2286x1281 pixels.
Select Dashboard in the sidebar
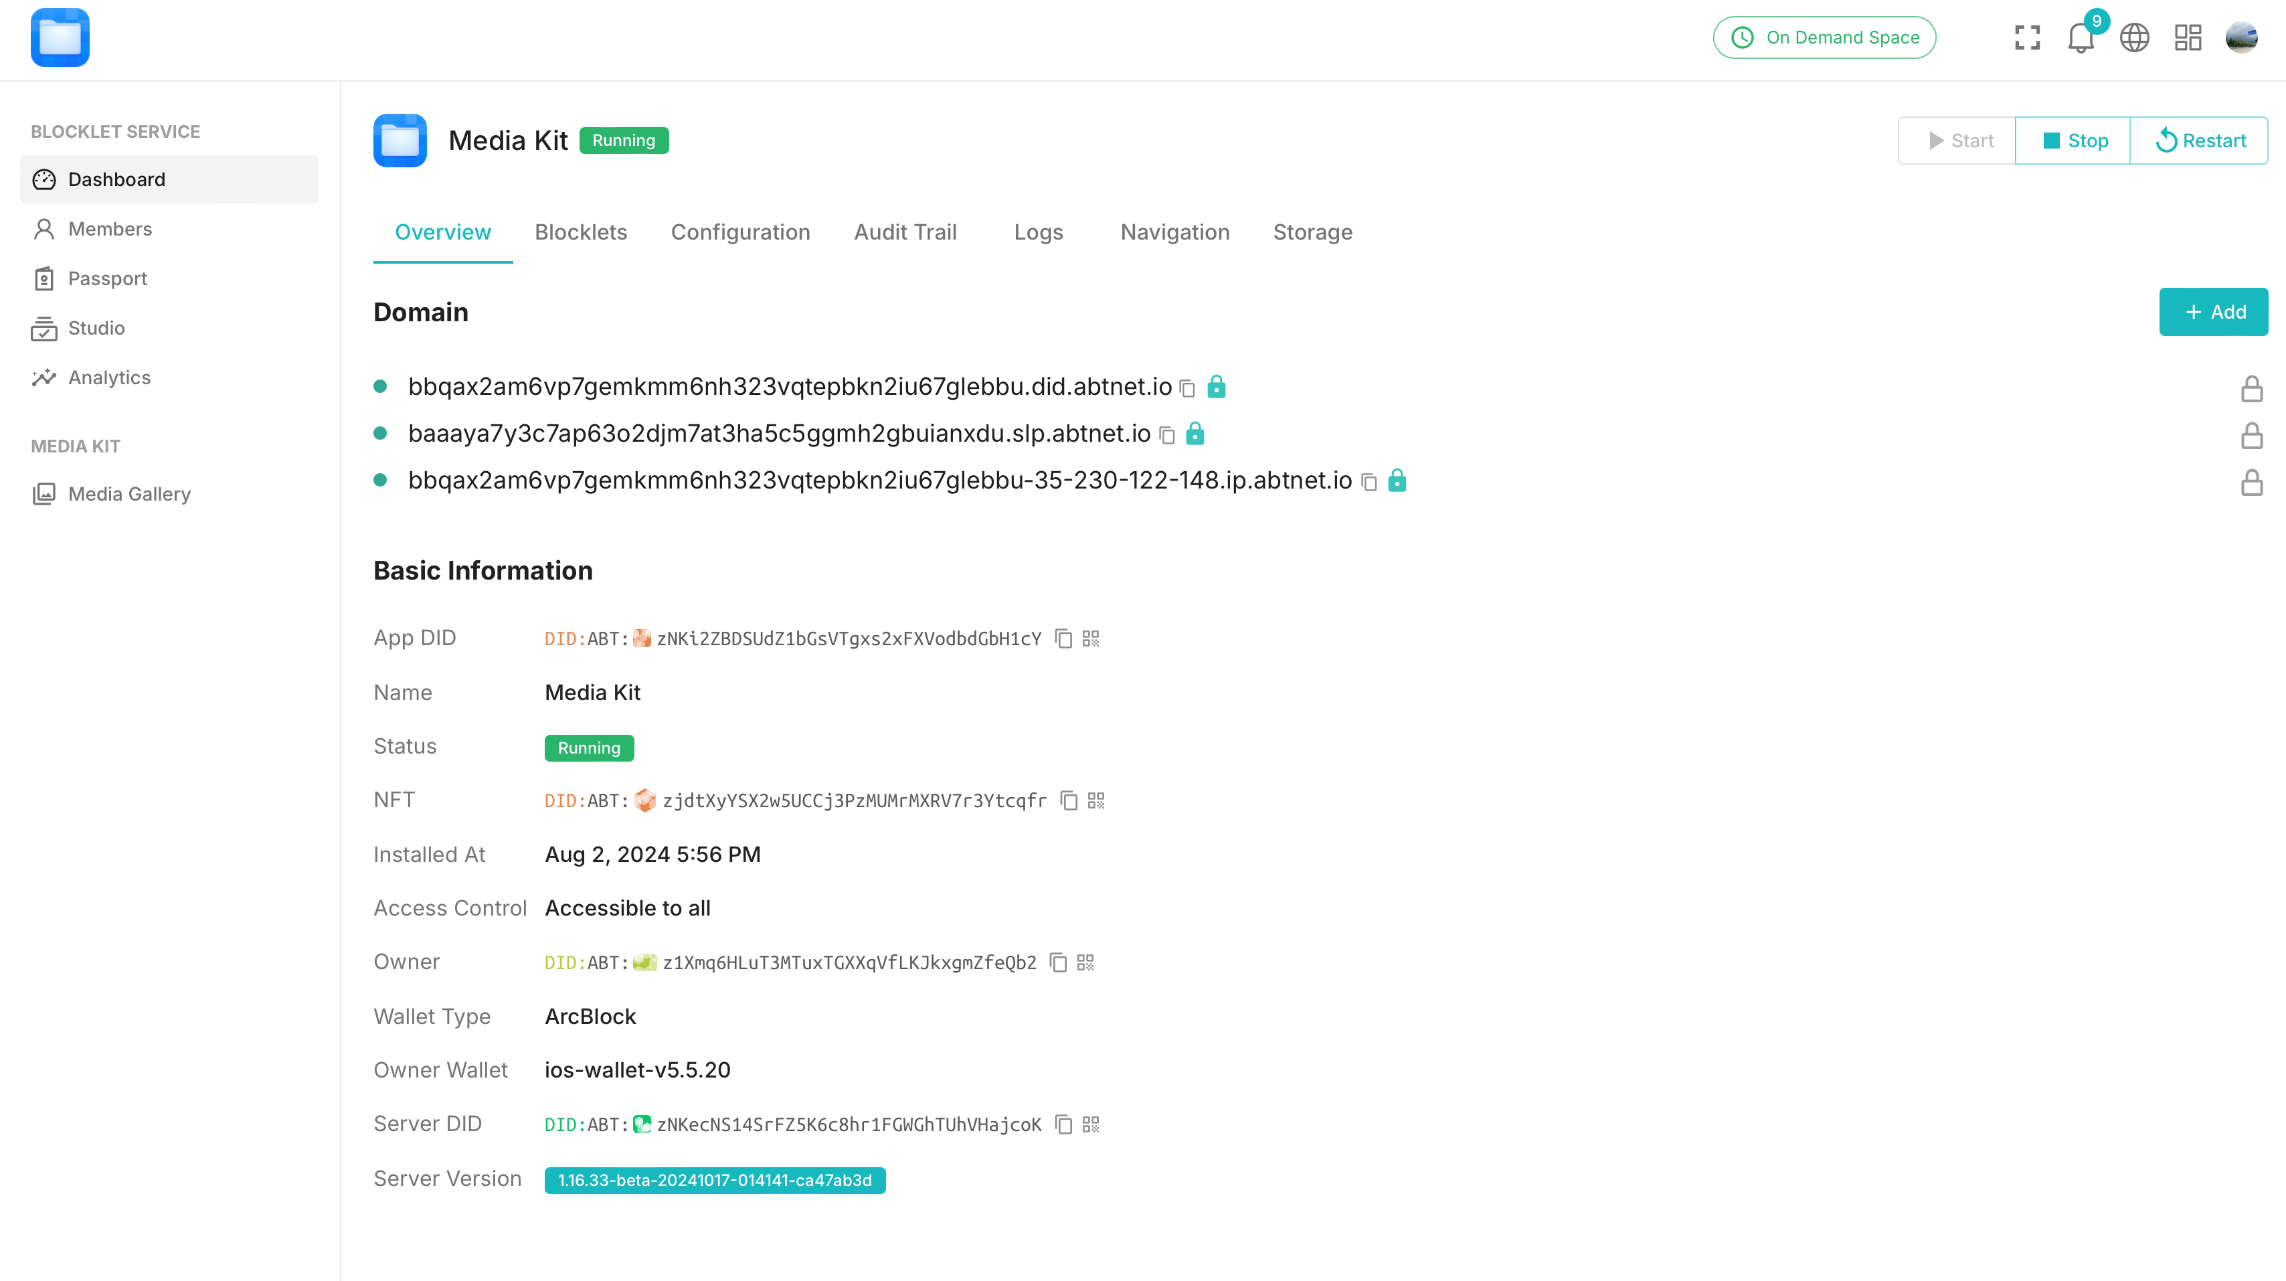click(169, 179)
